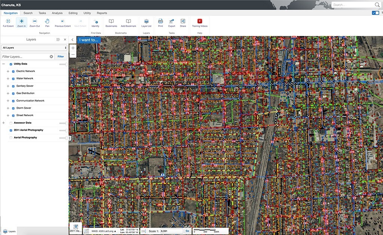Uncheck Electric Network layer
This screenshot has height=235, width=383.
(x=13, y=71)
